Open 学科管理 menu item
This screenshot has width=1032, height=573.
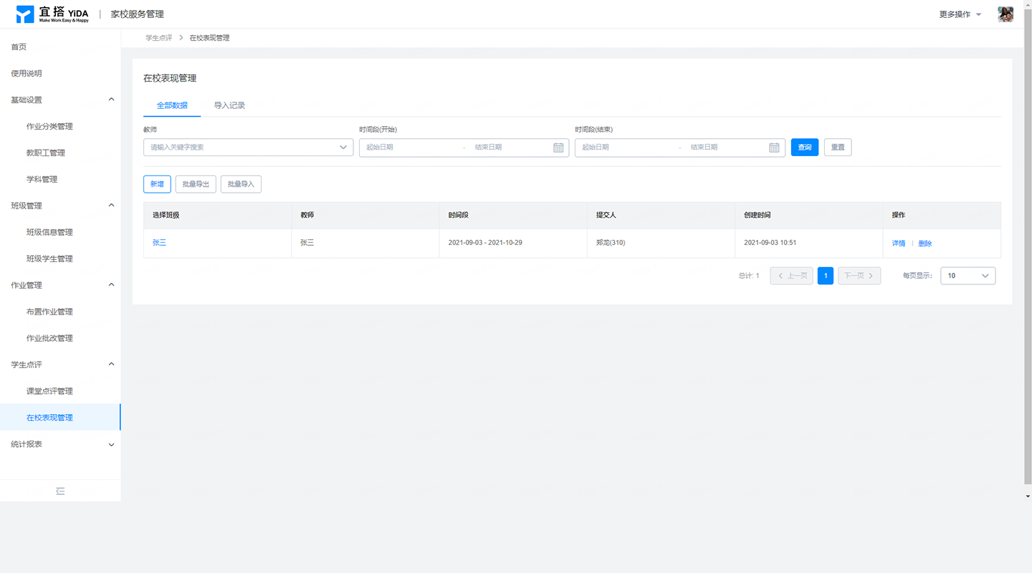[x=42, y=179]
